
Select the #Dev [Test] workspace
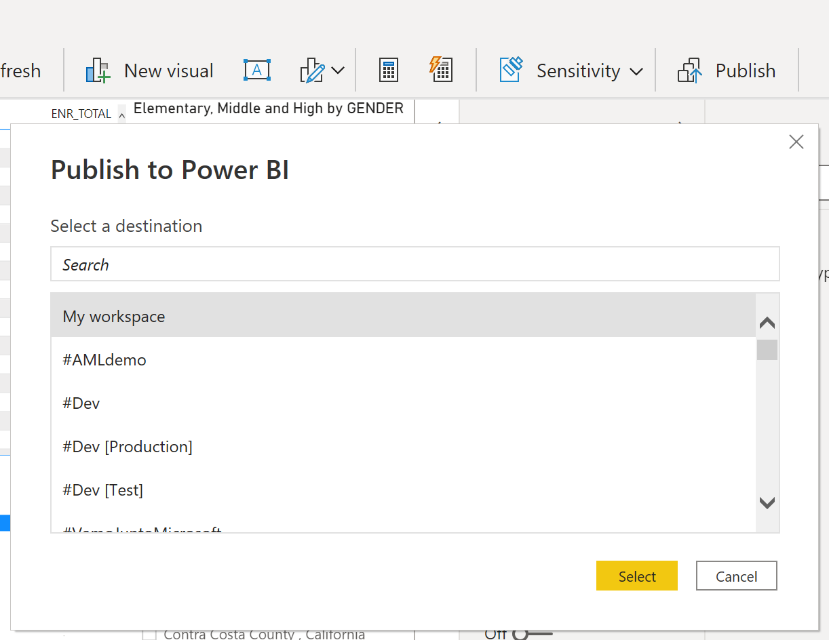point(403,489)
